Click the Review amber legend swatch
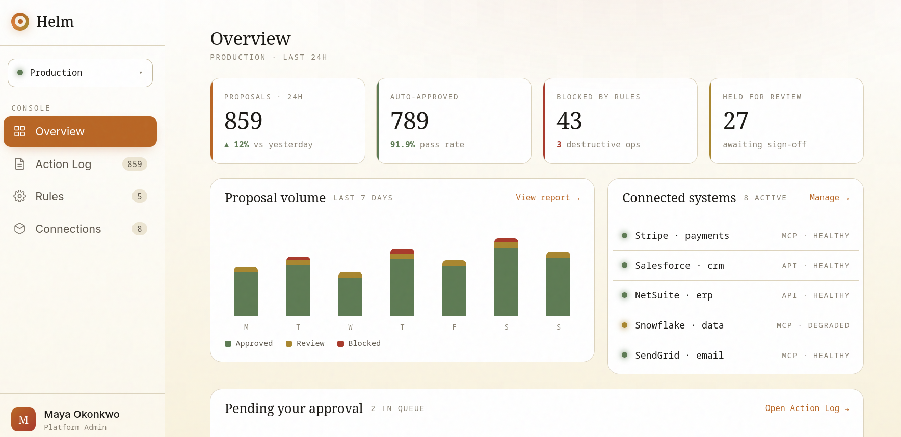 pyautogui.click(x=289, y=344)
